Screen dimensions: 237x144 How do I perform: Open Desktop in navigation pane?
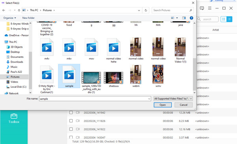[13, 52]
